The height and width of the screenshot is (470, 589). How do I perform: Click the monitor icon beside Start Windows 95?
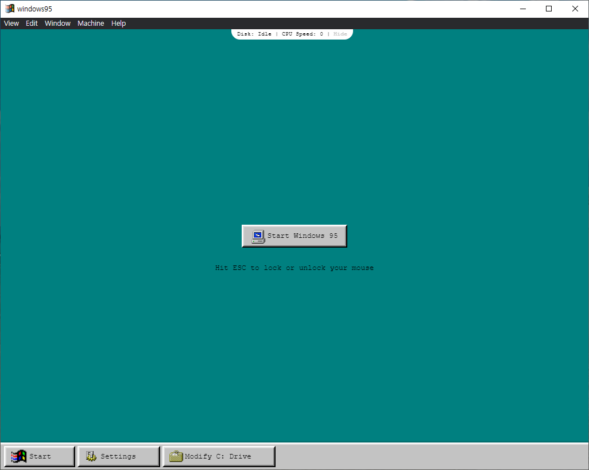(257, 236)
